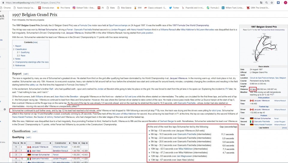Viewport: 288px width, 163px height.
Task: Jump to Classification in Contents
Action: coord(21,49)
